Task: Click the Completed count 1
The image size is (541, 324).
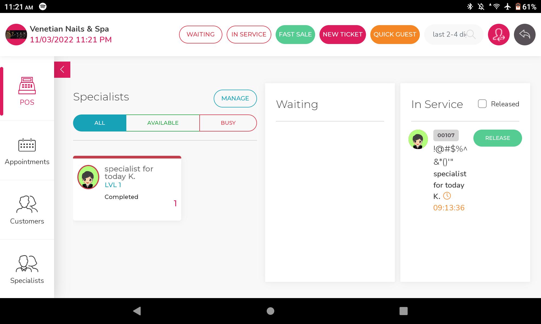Action: tap(175, 203)
